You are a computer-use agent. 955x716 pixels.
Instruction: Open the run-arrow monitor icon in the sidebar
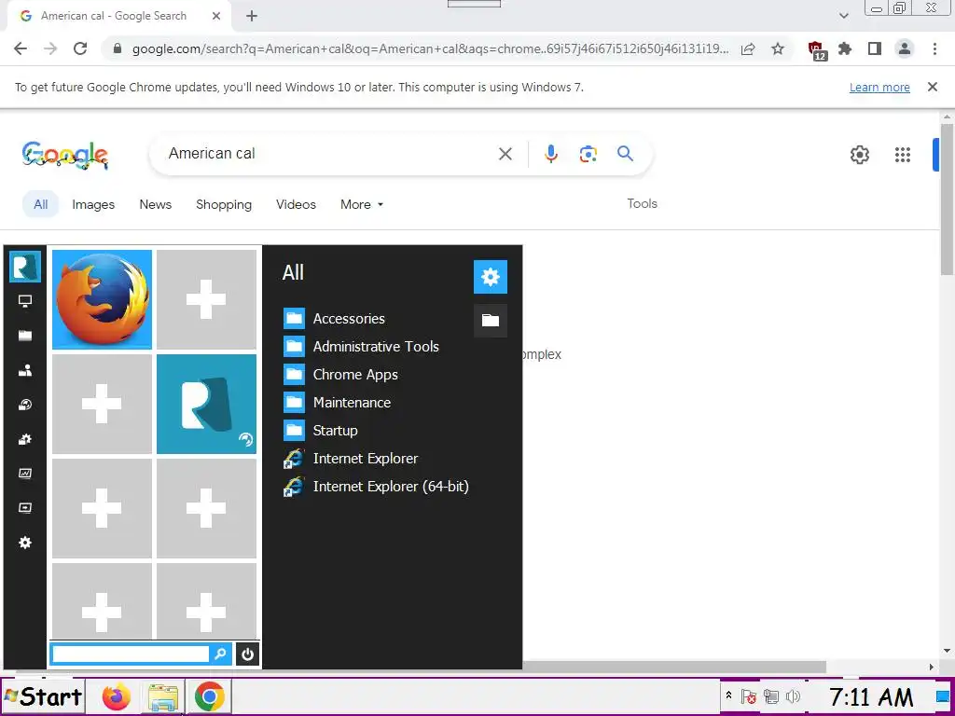[x=25, y=508]
